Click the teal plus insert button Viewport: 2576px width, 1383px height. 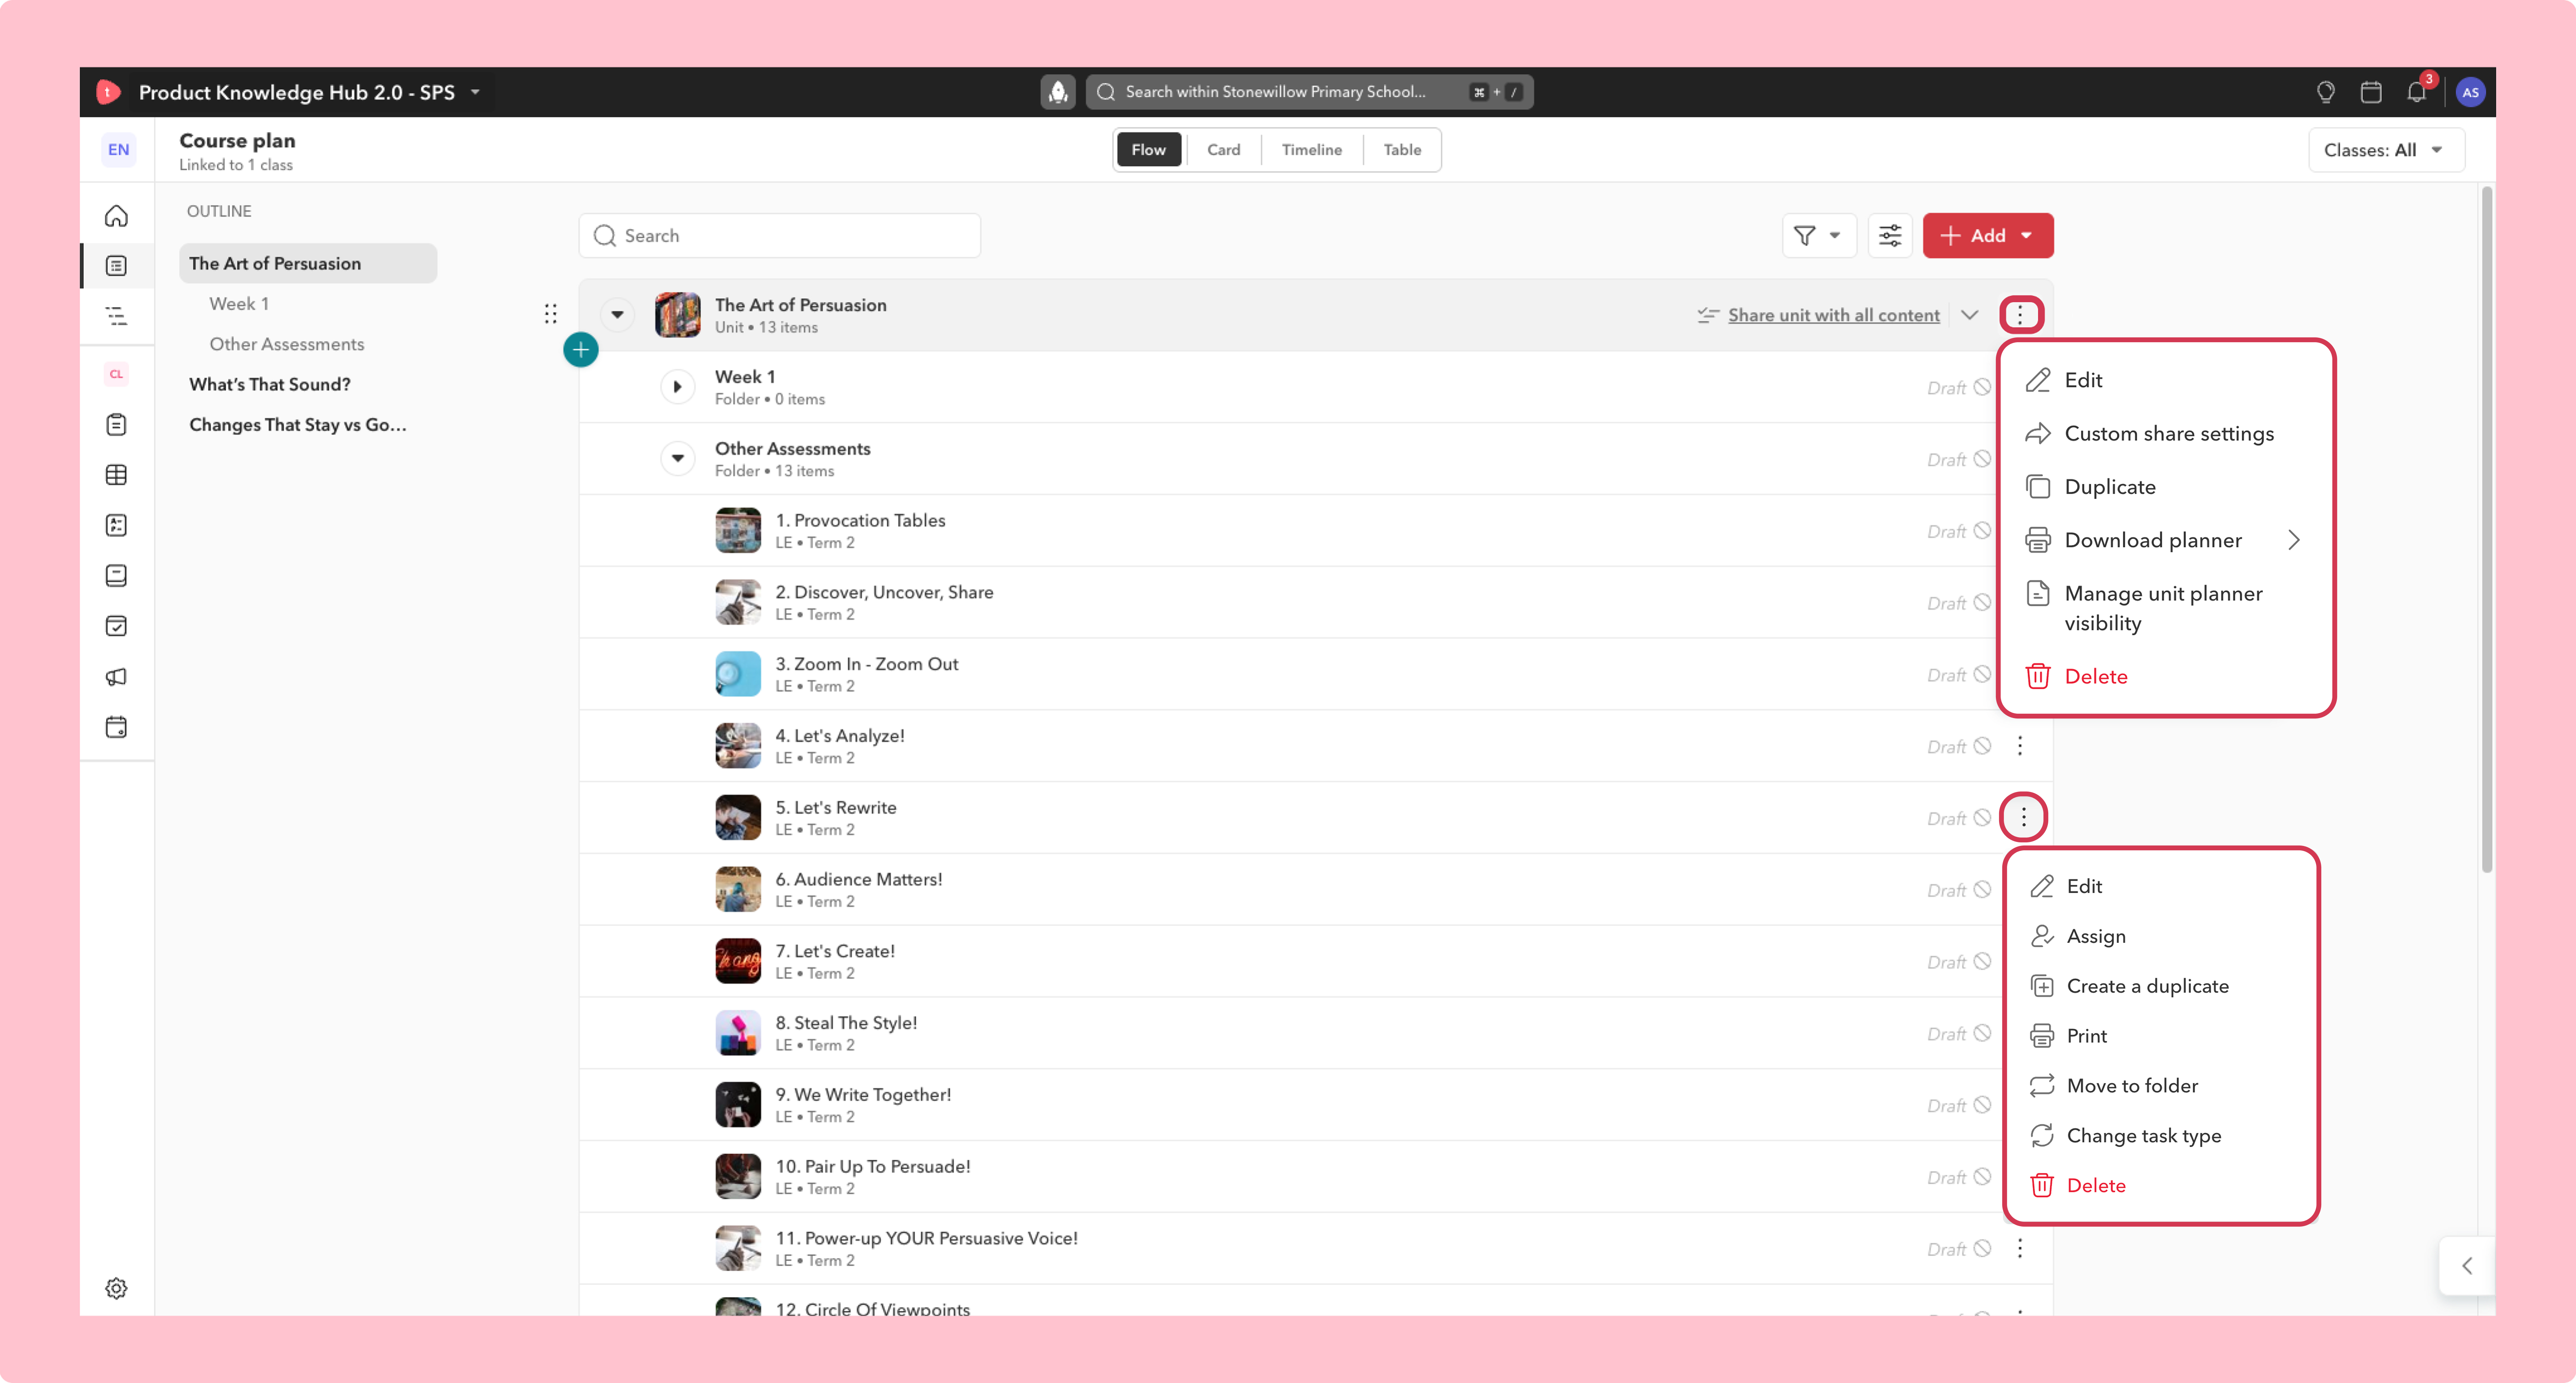point(581,350)
